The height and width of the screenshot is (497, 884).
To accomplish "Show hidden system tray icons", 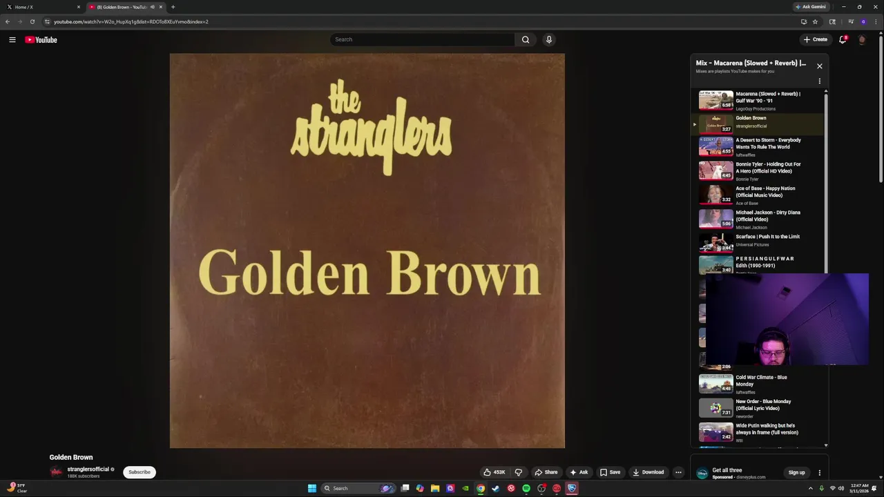I will point(811,488).
